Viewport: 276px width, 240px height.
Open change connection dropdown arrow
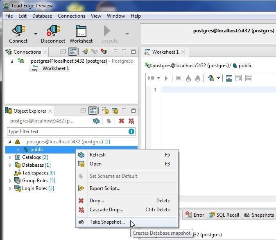(218, 78)
